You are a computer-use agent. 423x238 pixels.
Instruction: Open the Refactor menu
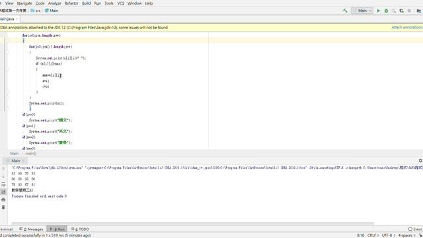71,3
